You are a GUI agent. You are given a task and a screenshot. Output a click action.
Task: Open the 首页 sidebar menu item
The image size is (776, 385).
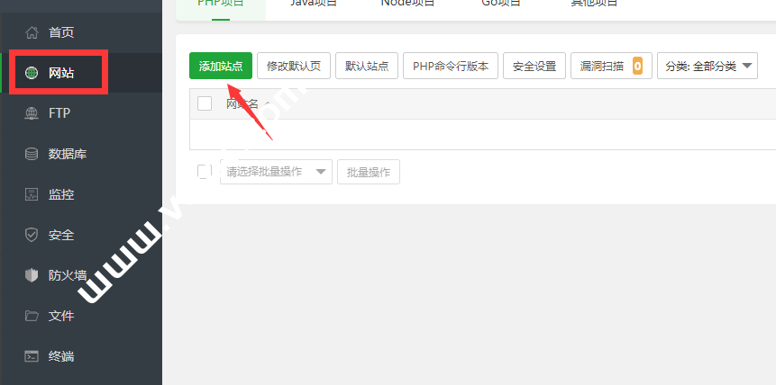(81, 33)
